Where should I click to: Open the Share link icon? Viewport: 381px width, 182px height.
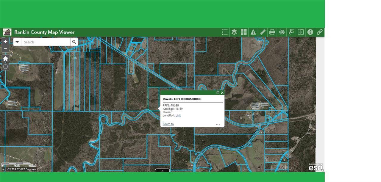pyautogui.click(x=320, y=32)
